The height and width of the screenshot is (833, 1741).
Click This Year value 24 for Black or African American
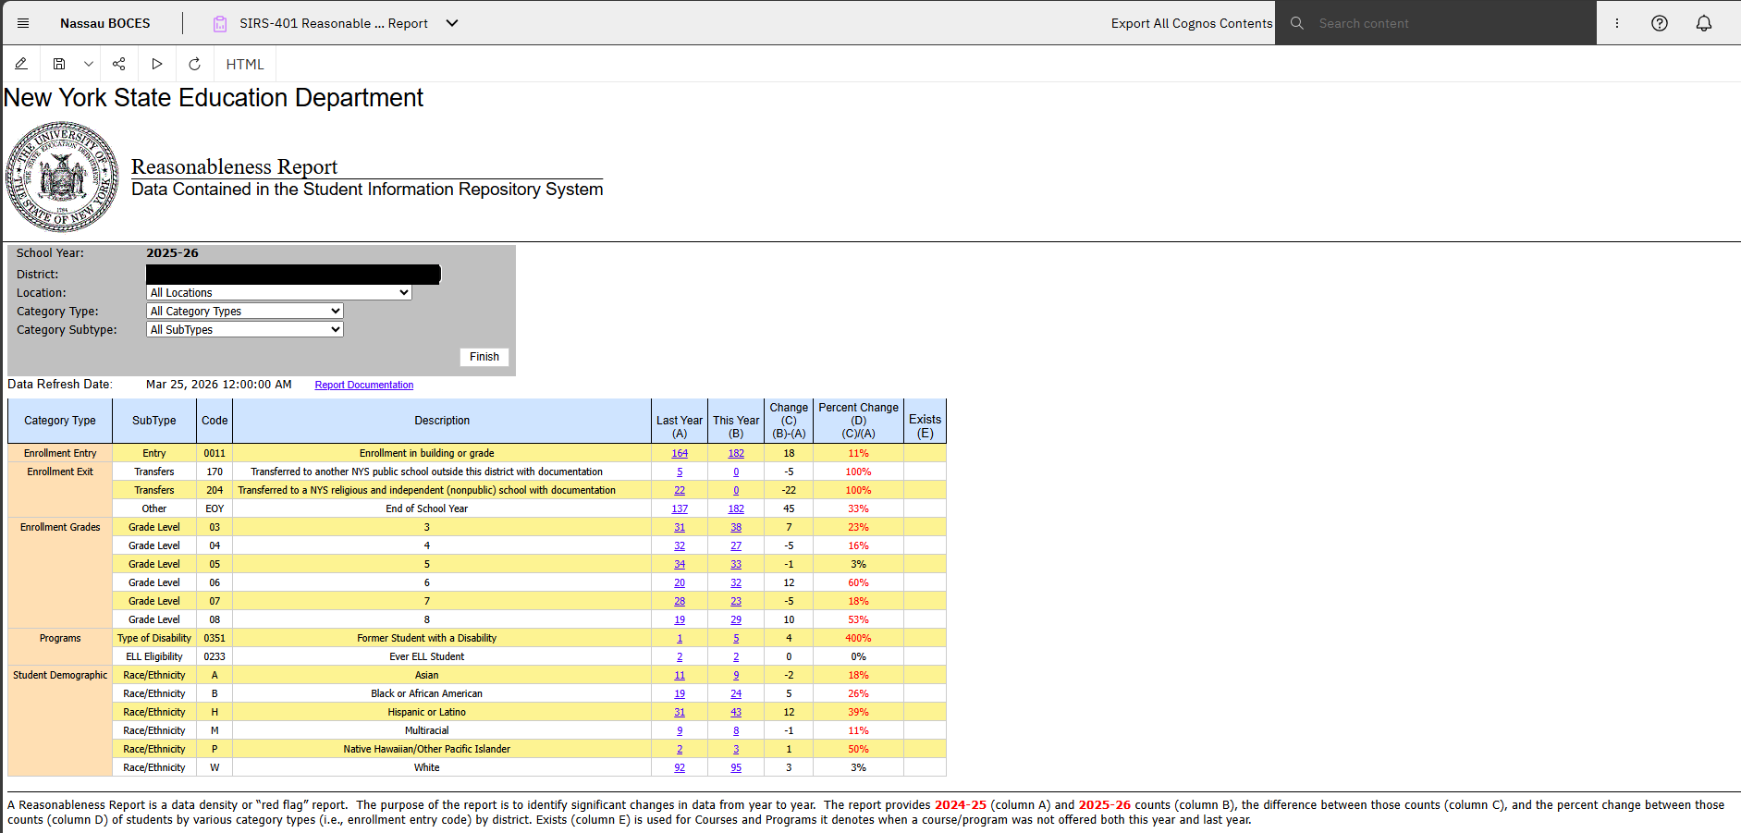736,693
